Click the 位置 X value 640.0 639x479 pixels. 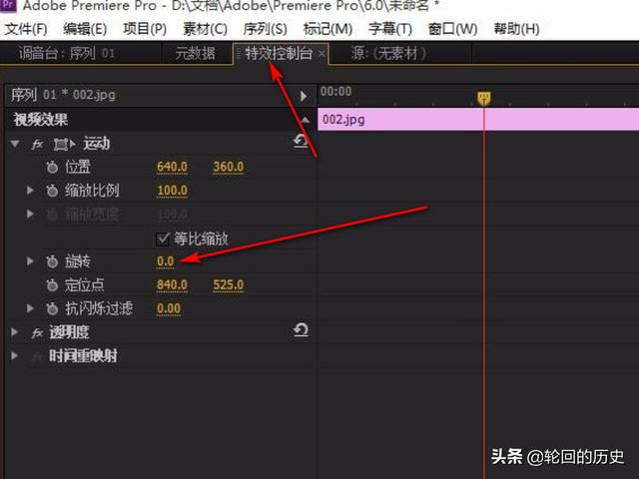tap(173, 167)
